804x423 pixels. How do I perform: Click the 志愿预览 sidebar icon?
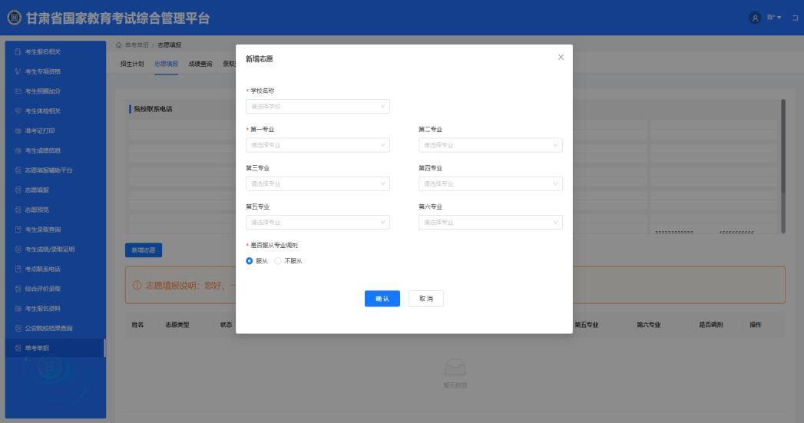click(x=18, y=210)
